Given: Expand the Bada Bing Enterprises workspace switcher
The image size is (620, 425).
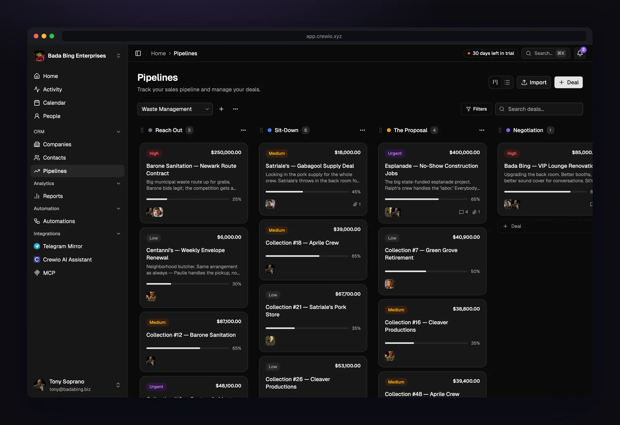Looking at the screenshot, I should 118,56.
